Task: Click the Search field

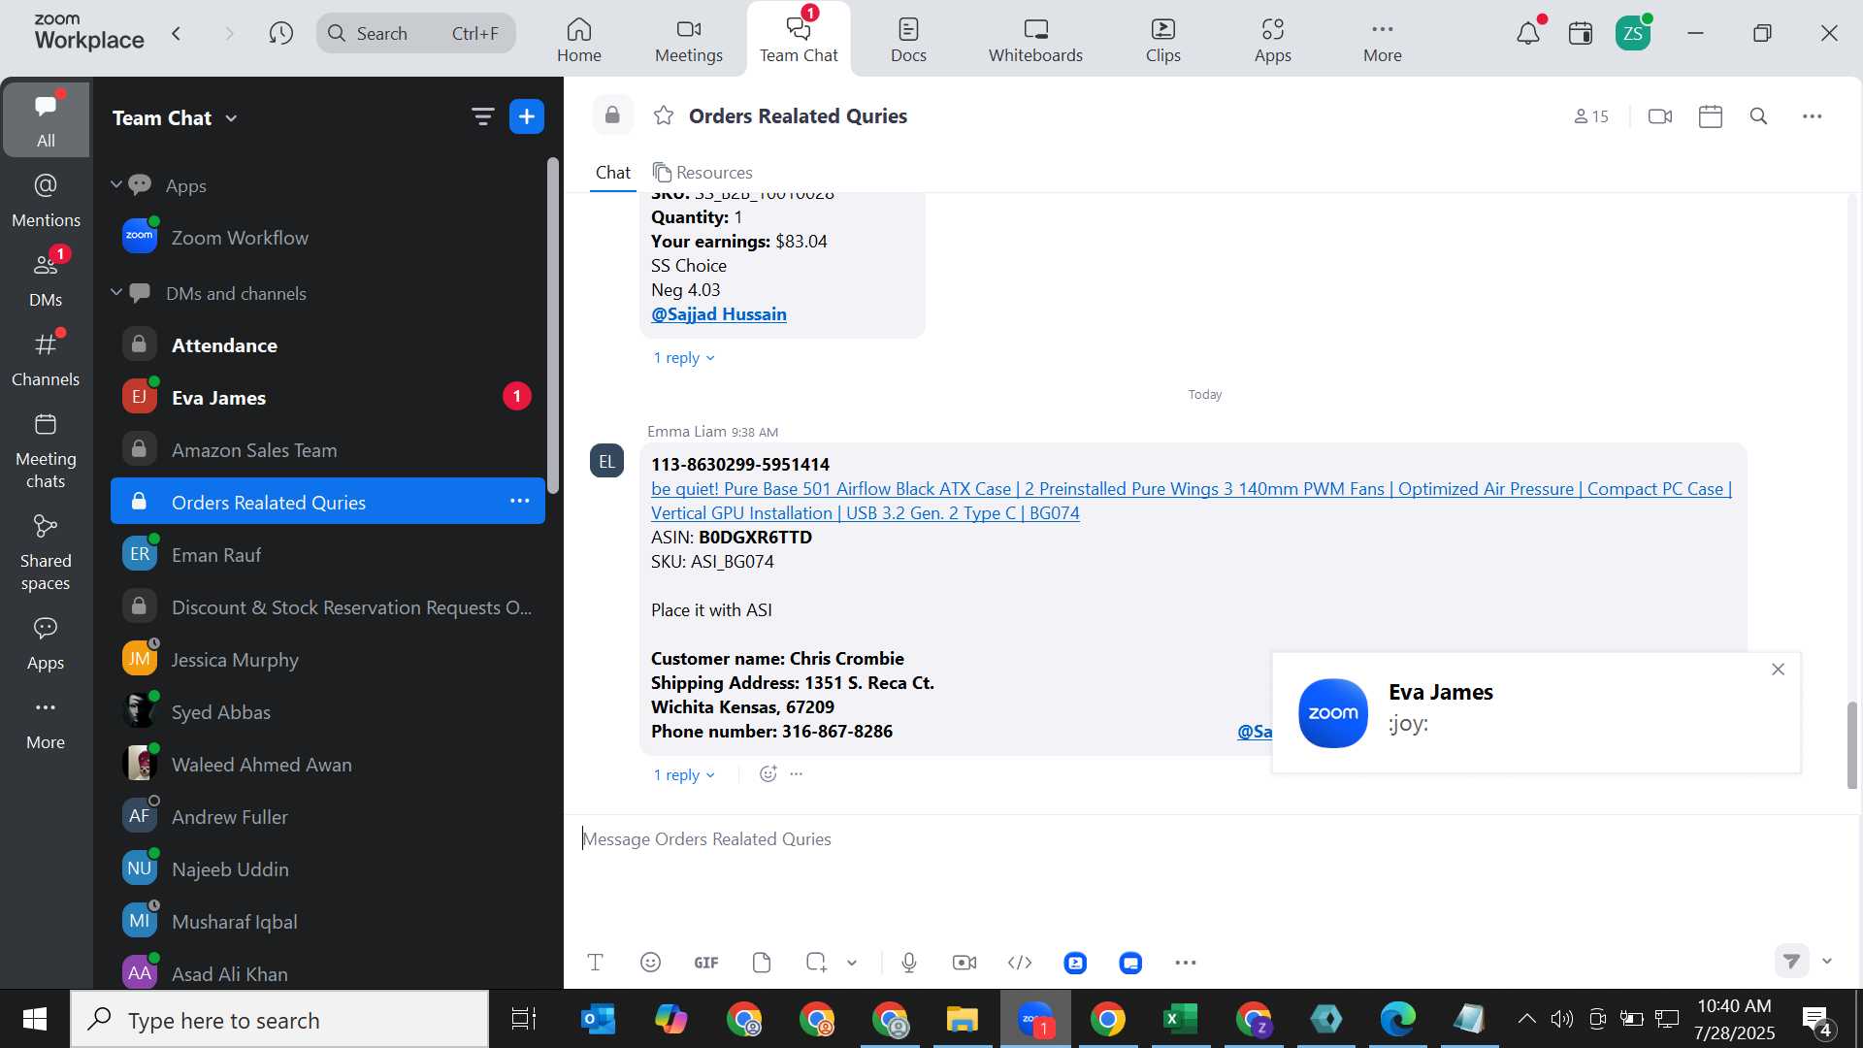Action: (416, 34)
